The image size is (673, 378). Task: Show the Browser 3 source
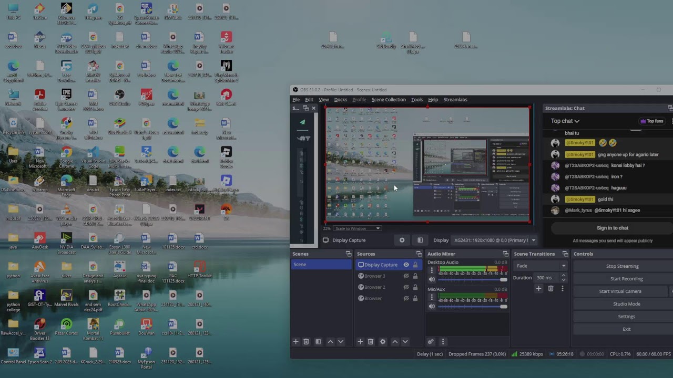click(406, 276)
